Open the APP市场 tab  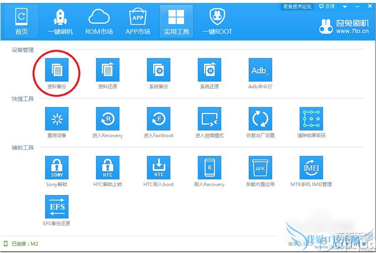click(x=138, y=21)
